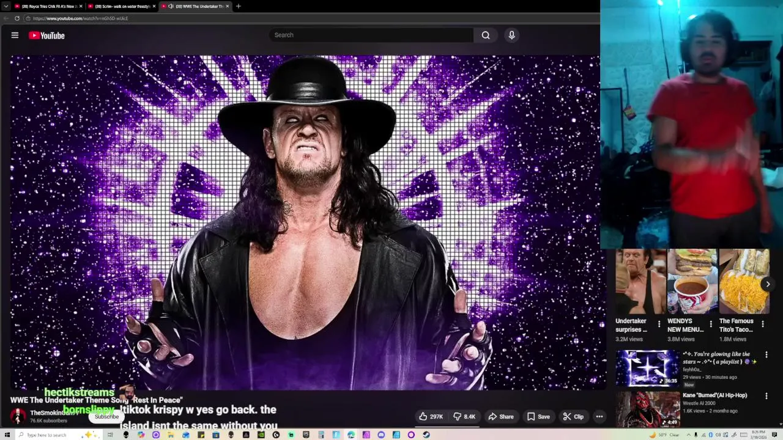The height and width of the screenshot is (440, 783).
Task: Open Bluetooth tray icon
Action: point(711,435)
